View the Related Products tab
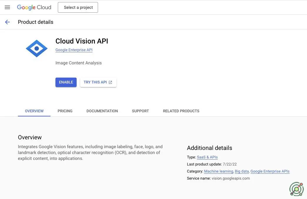Viewport: 307px width, 199px height. pyautogui.click(x=181, y=111)
